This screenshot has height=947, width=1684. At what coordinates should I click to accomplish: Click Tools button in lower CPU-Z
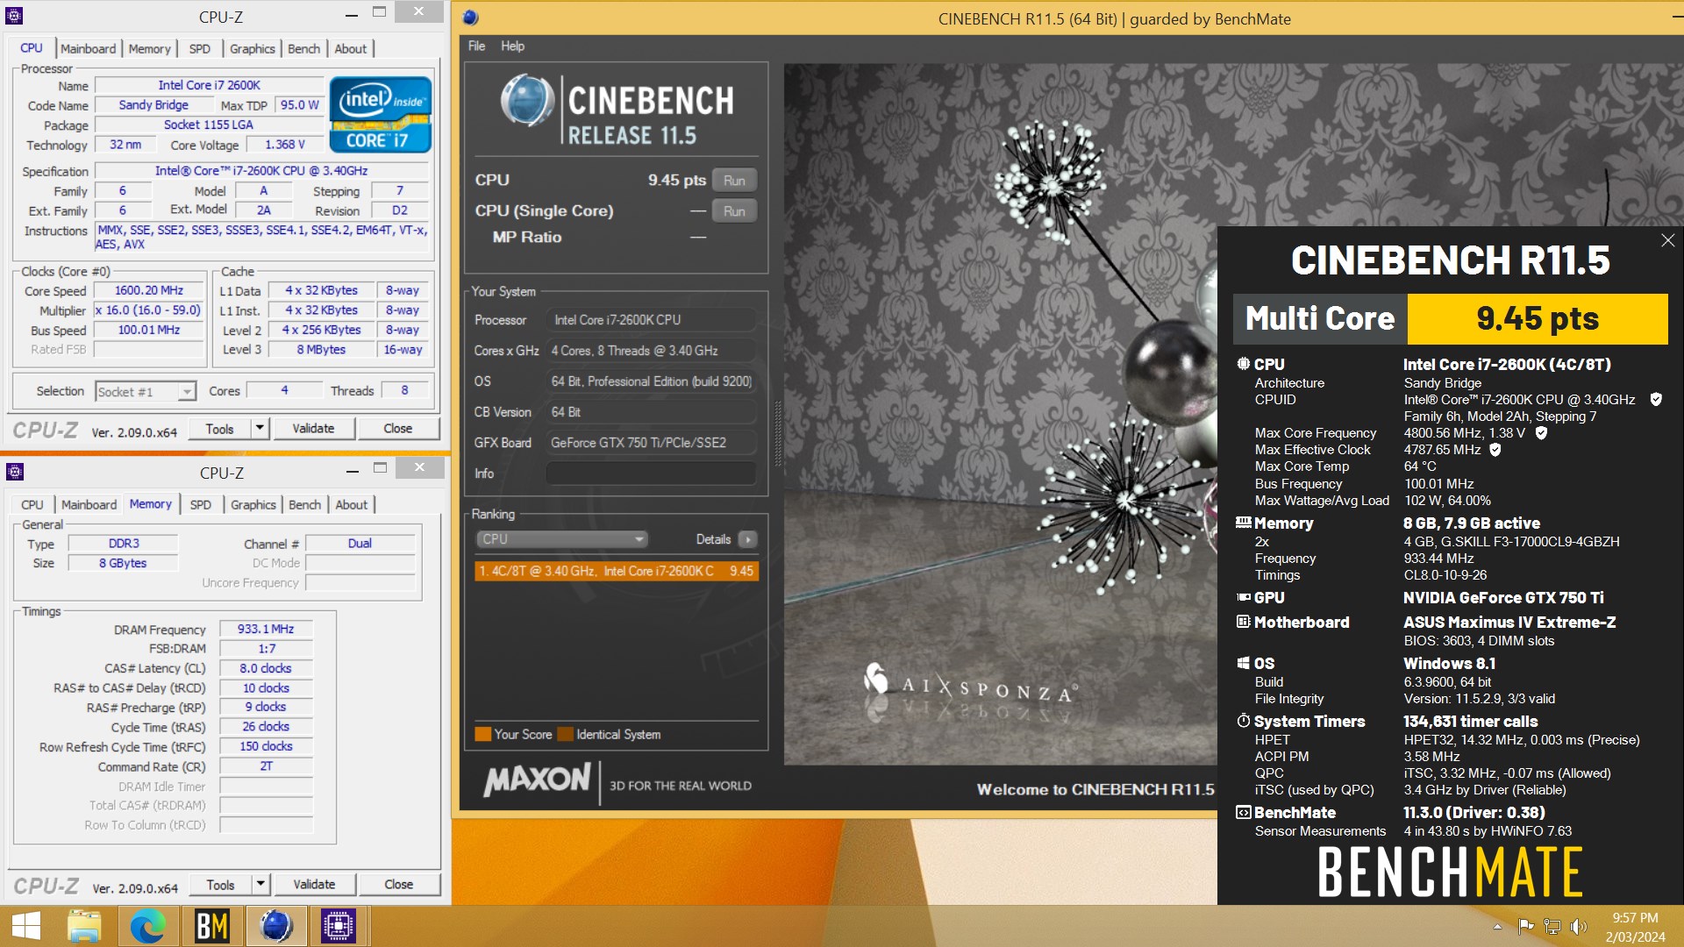220,885
